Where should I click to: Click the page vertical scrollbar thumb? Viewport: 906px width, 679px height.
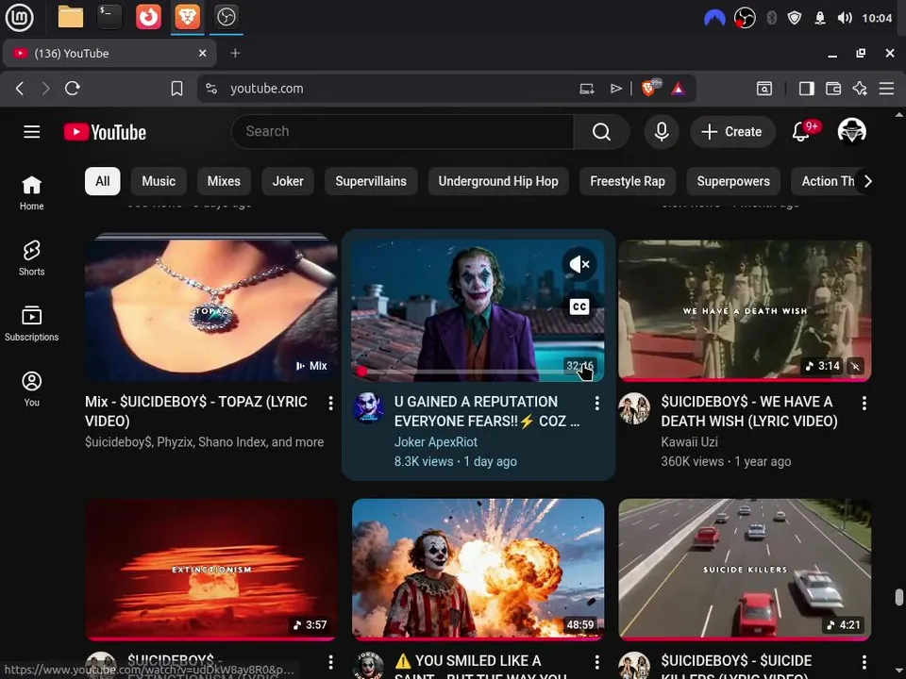pos(898,597)
